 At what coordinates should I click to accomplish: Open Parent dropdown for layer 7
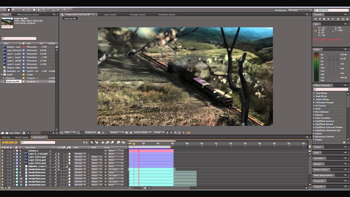[x=116, y=169]
